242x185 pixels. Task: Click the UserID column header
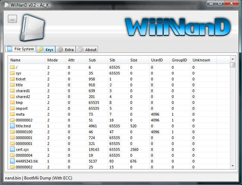click(x=159, y=60)
